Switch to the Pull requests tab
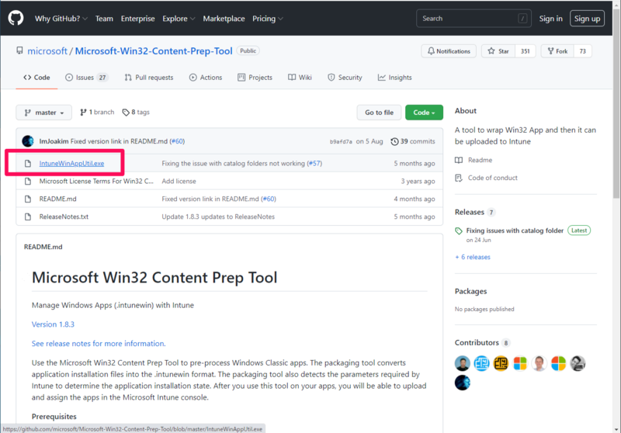 pyautogui.click(x=149, y=78)
